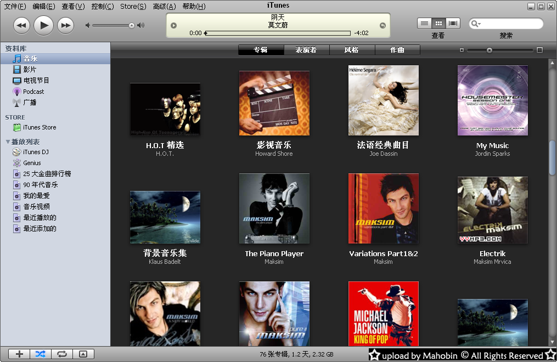Switch to Cover Flow view
The image size is (557, 362).
point(453,24)
